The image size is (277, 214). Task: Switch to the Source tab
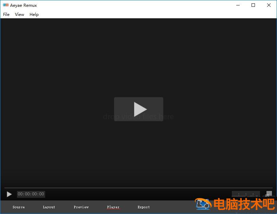pyautogui.click(x=18, y=207)
